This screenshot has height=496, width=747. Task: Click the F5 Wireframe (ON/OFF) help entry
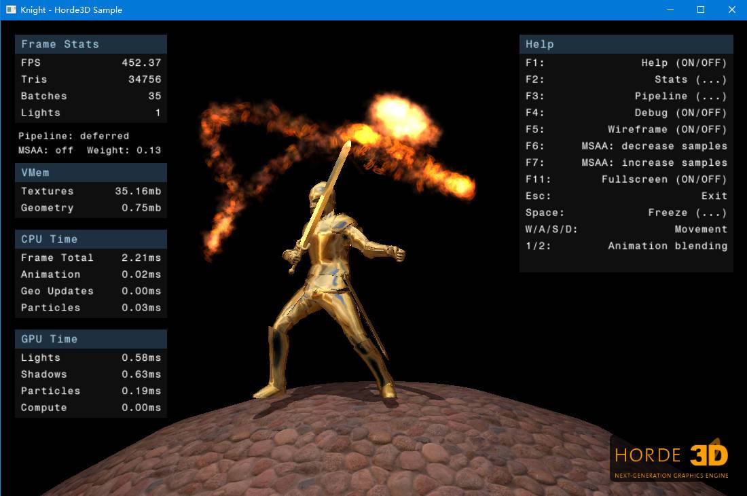click(626, 129)
